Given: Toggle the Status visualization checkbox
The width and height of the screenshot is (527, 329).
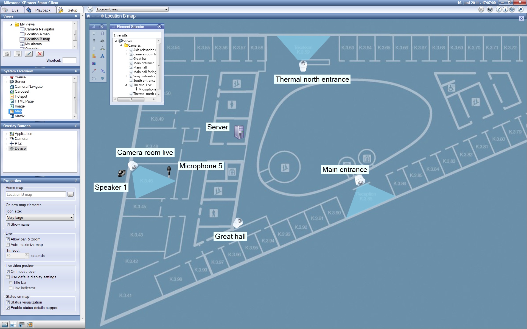Looking at the screenshot, I should (x=8, y=302).
